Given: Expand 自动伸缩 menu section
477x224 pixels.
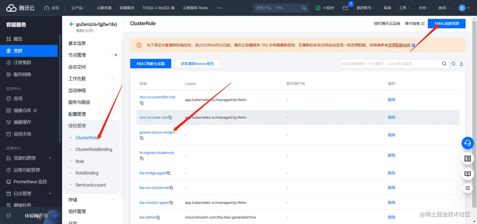Looking at the screenshot, I should 91,91.
